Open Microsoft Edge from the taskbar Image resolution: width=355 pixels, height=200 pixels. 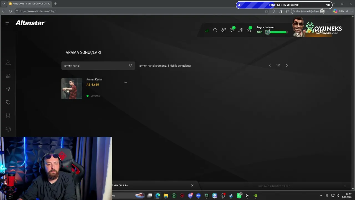[x=158, y=196]
